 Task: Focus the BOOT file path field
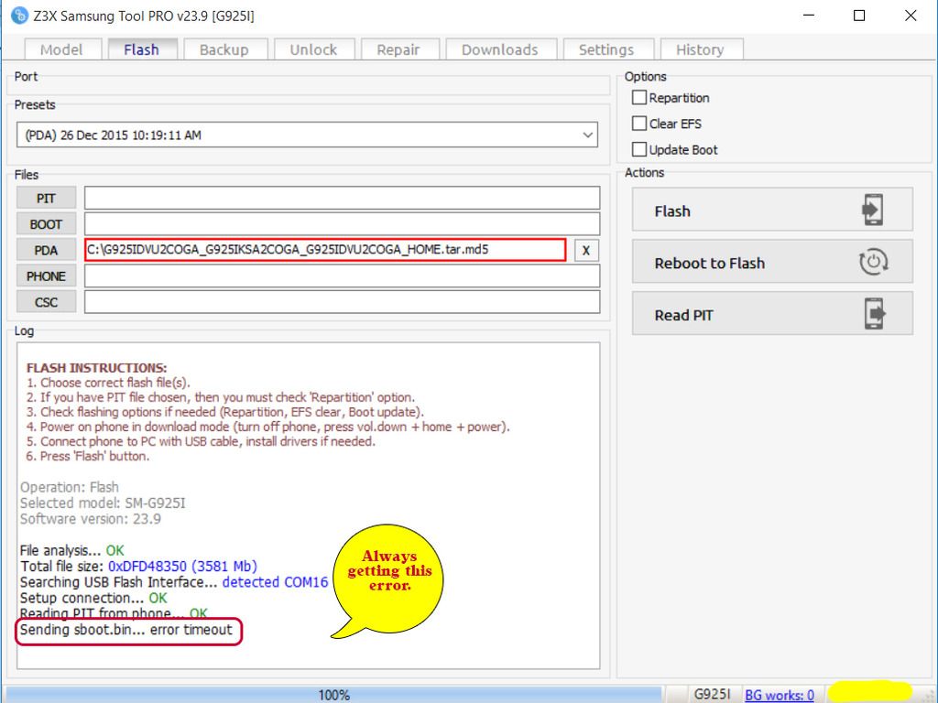(x=343, y=224)
